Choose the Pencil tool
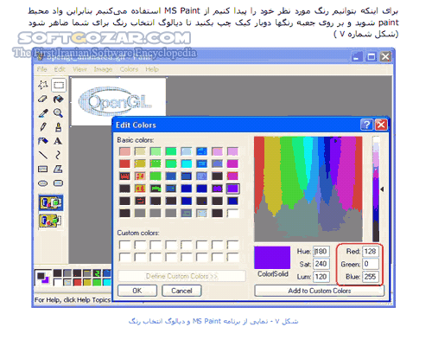The image size is (432, 346). coord(43,127)
